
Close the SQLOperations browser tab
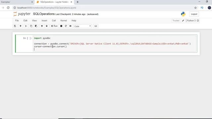point(71,2)
